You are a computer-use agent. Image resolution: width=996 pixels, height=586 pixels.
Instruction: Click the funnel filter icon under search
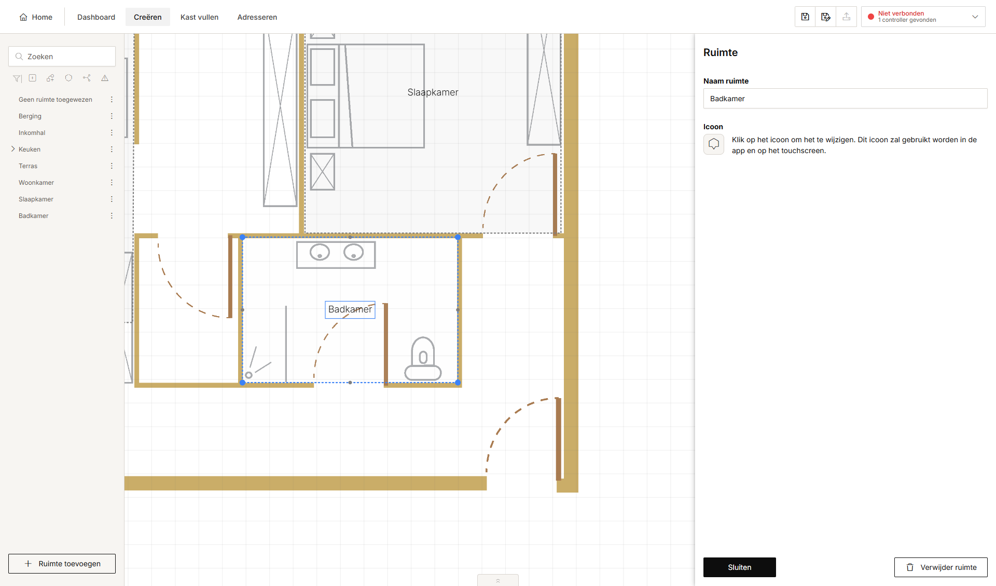pos(17,78)
